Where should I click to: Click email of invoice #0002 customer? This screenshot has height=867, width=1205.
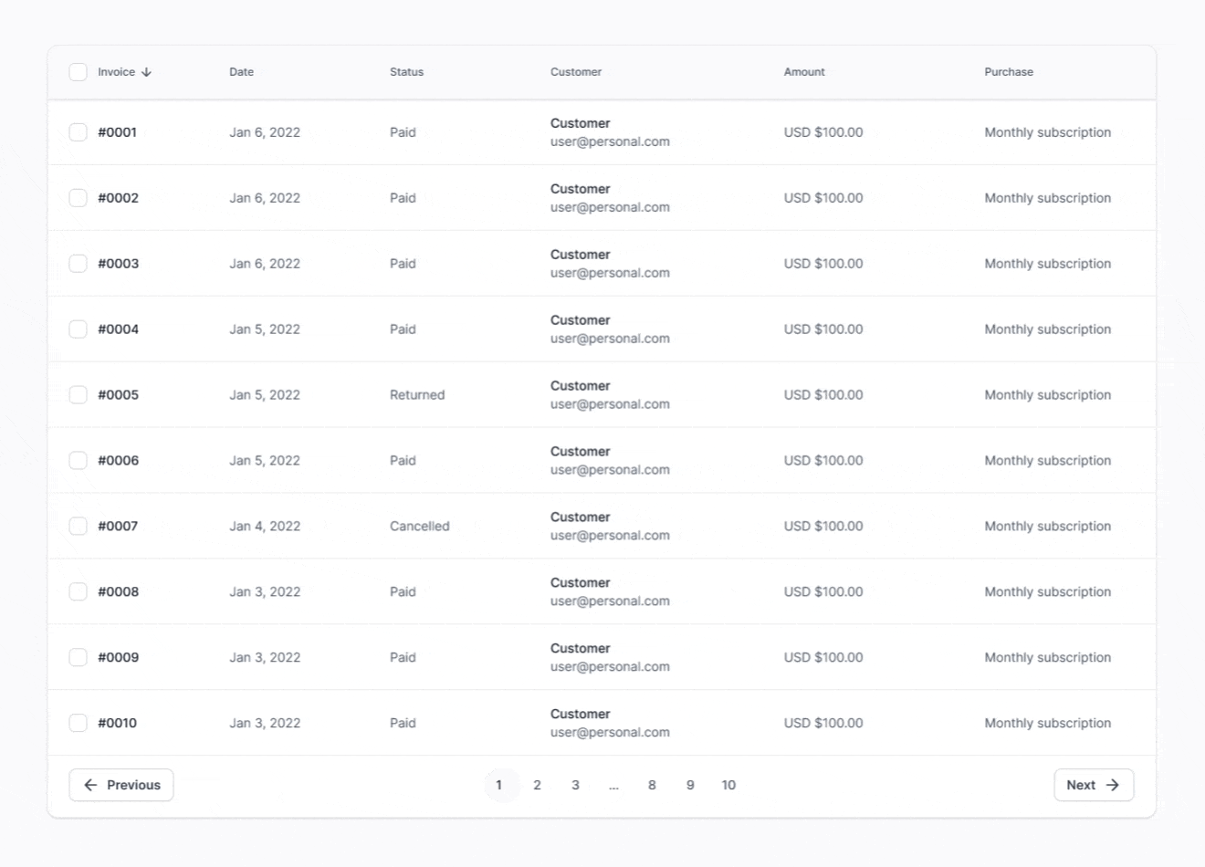click(x=610, y=207)
